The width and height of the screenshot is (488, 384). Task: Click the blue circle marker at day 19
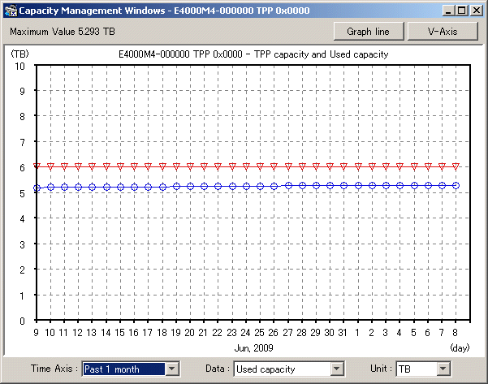[176, 187]
